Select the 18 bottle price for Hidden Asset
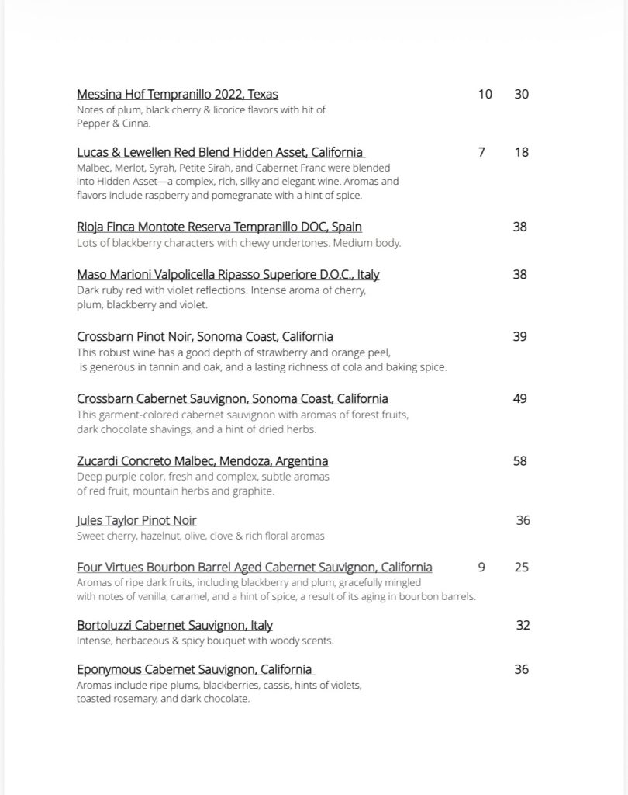628x795 pixels. click(521, 152)
